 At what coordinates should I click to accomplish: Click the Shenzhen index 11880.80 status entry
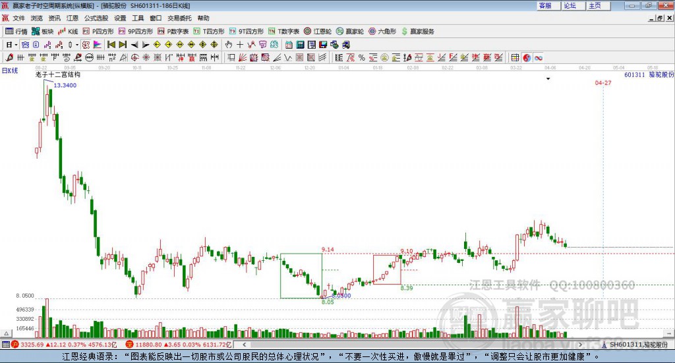(x=178, y=345)
